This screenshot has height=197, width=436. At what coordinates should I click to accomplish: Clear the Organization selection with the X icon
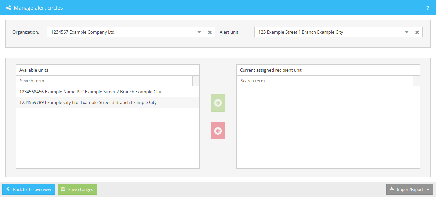click(210, 32)
